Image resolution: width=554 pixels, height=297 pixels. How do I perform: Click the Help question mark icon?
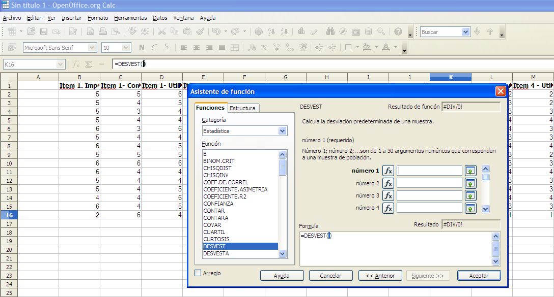point(398,31)
